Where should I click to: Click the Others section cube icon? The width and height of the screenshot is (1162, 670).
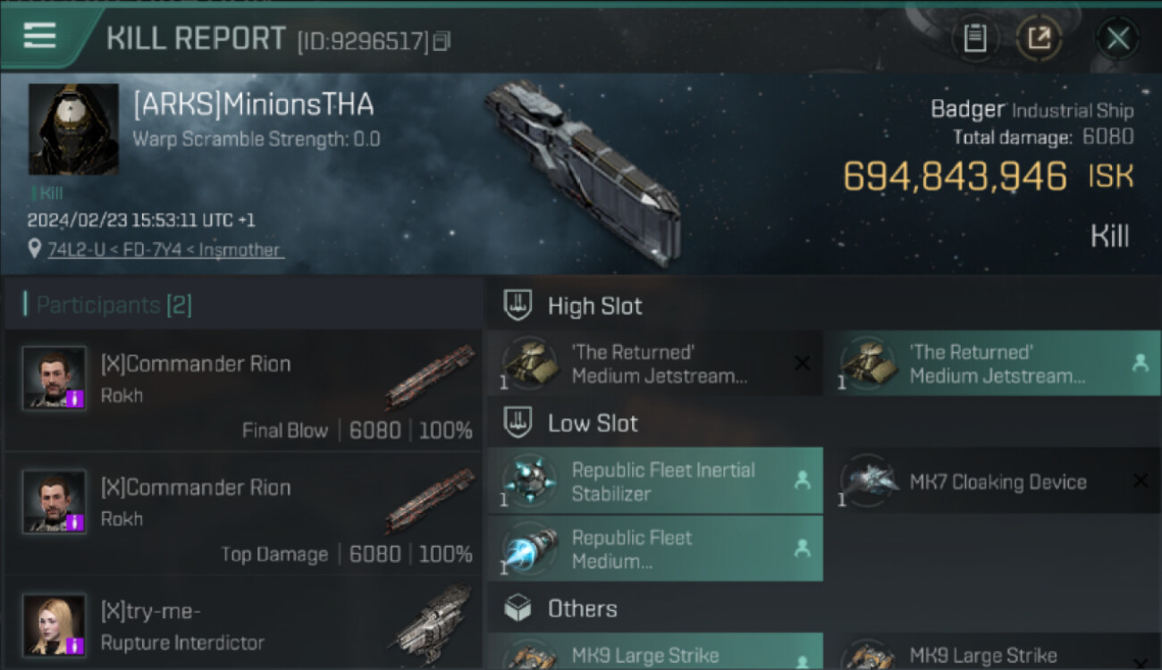tap(518, 609)
